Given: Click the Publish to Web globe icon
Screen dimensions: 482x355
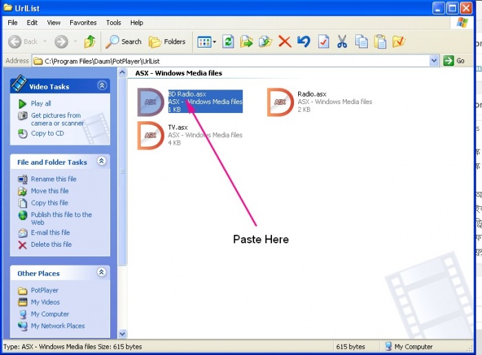Looking at the screenshot, I should (x=23, y=215).
